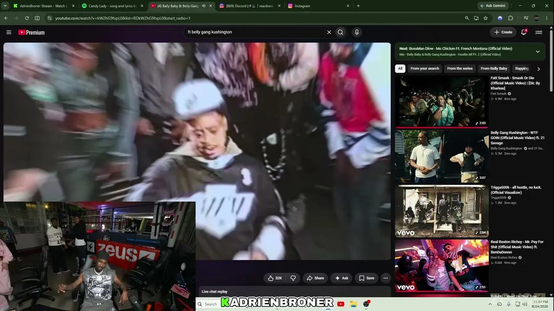Clear the YouTube search box text

tap(329, 32)
